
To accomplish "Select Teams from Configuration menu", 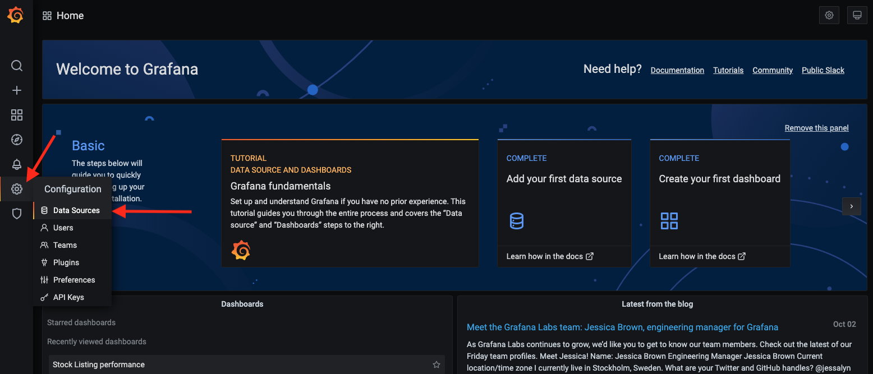I will [x=72, y=245].
